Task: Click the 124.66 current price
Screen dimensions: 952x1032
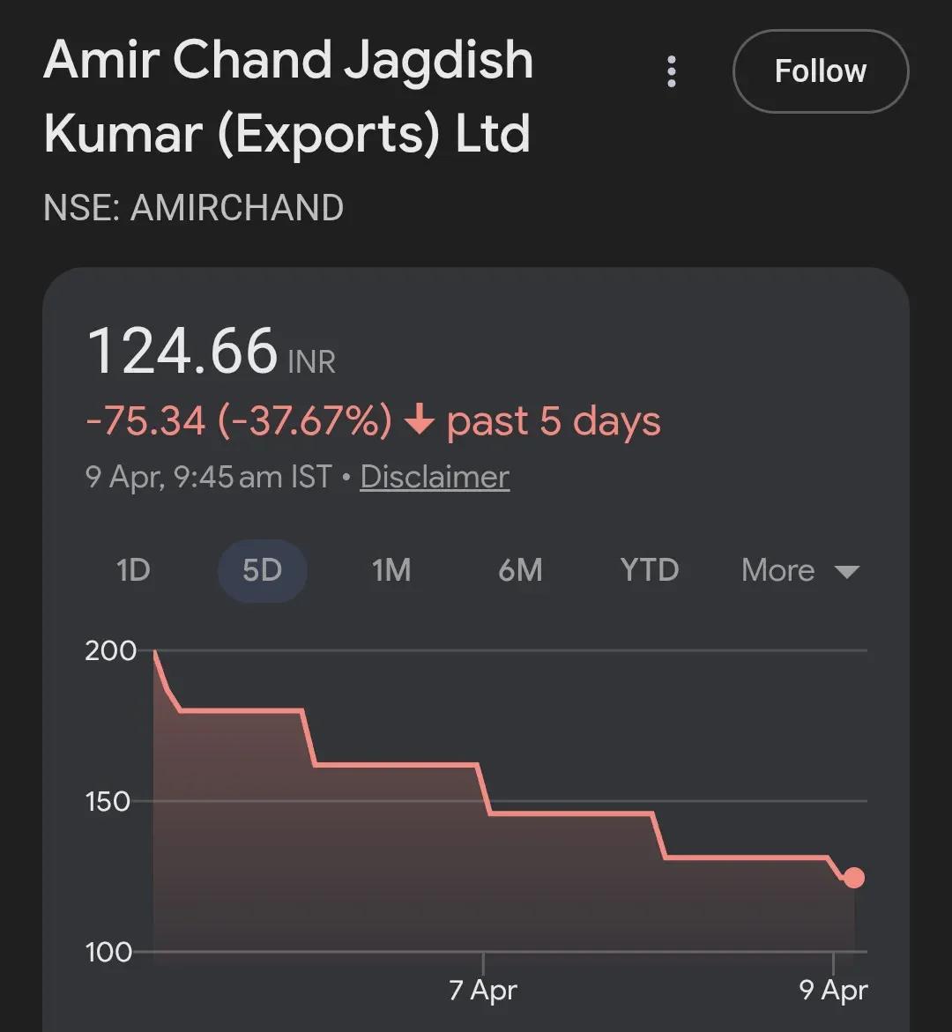Action: tap(182, 352)
